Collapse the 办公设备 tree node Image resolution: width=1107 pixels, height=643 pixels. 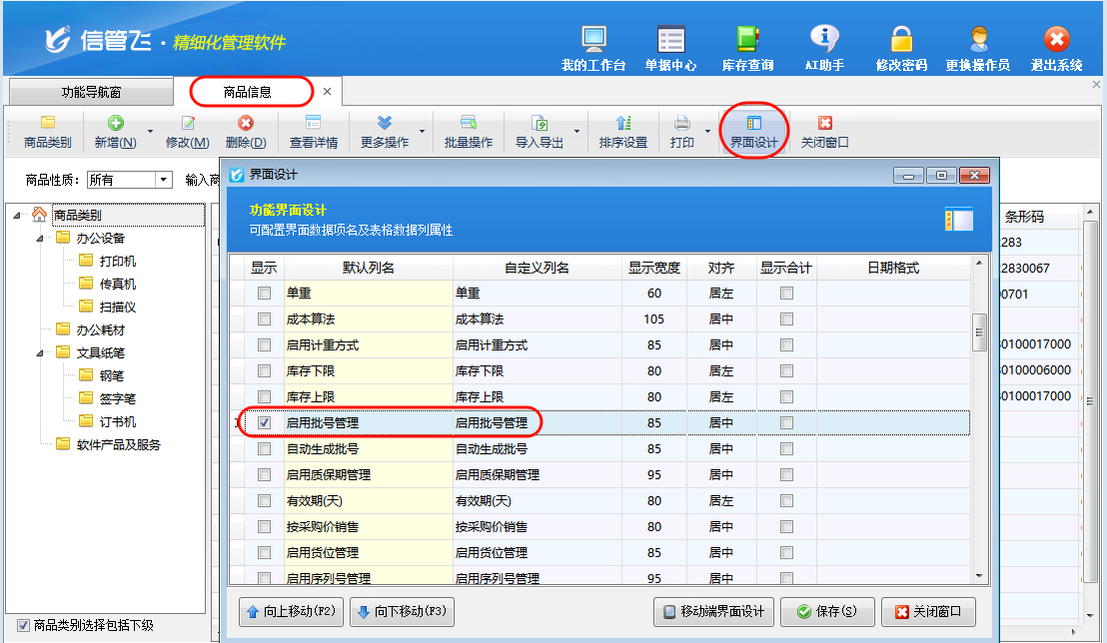pos(40,239)
